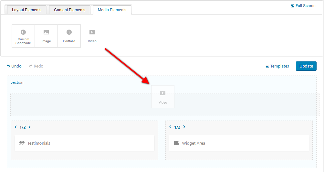Select the Media Elements tab
This screenshot has width=324, height=172.
[112, 10]
